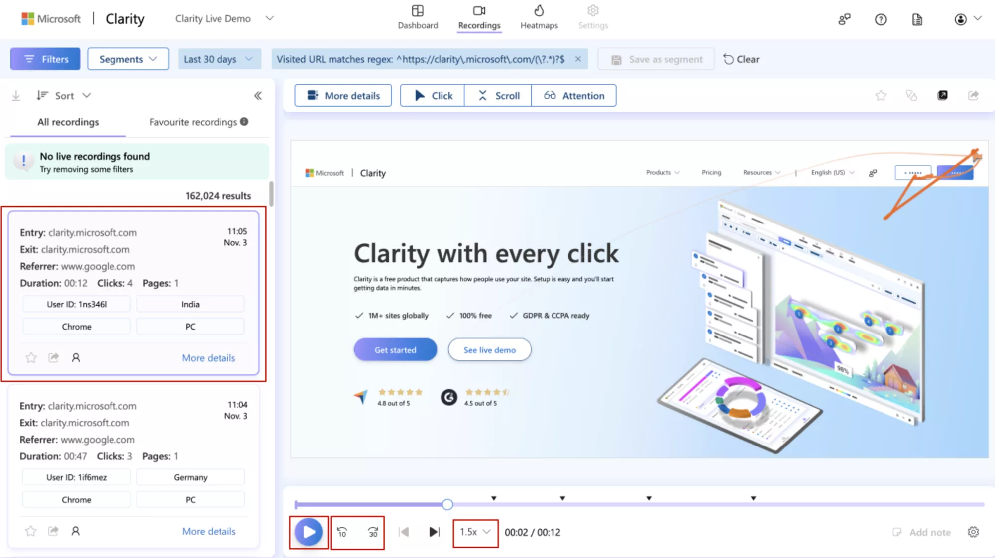Image resolution: width=995 pixels, height=558 pixels.
Task: Switch to the Heatmaps tab
Action: tap(539, 17)
